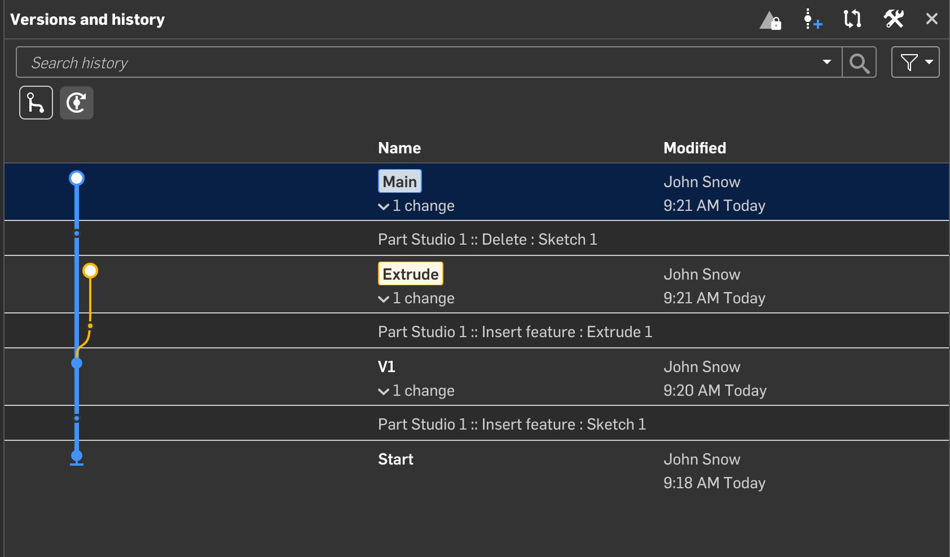Collapse the 1 change under Main
The image size is (950, 557).
point(416,206)
